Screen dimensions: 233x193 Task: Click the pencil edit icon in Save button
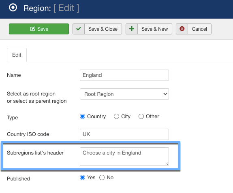click(x=32, y=29)
